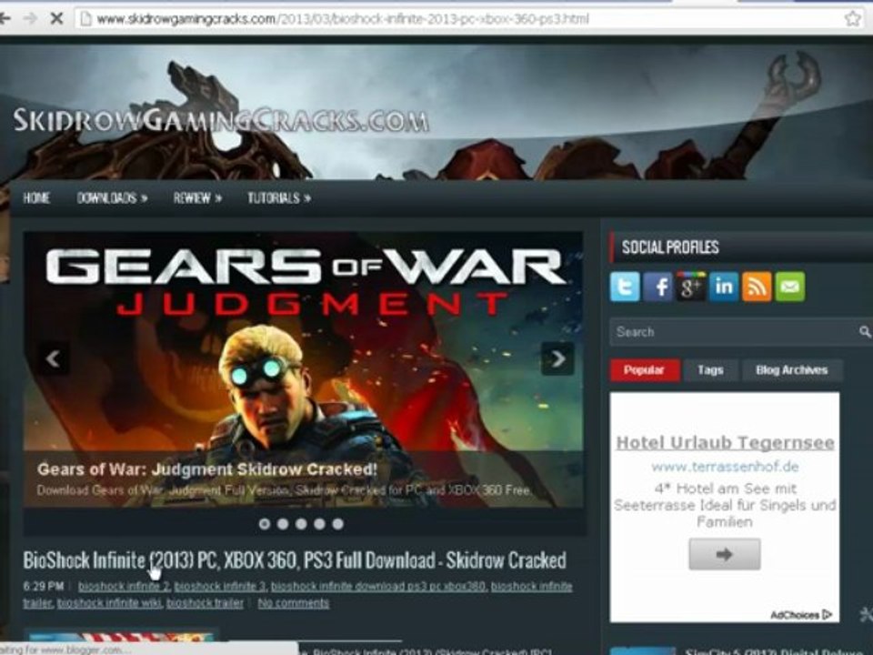Screen dimensions: 873x655
Task: Show previous slide in Gears of War slider
Action: point(54,358)
